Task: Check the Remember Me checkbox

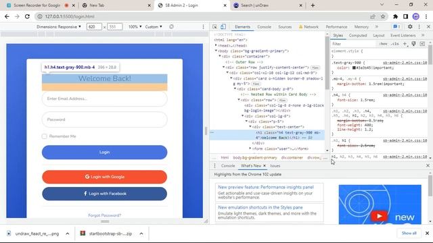Action: pos(44,136)
